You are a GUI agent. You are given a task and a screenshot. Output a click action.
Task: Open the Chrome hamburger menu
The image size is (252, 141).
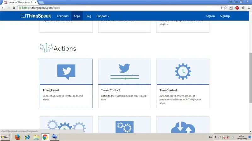click(x=249, y=8)
